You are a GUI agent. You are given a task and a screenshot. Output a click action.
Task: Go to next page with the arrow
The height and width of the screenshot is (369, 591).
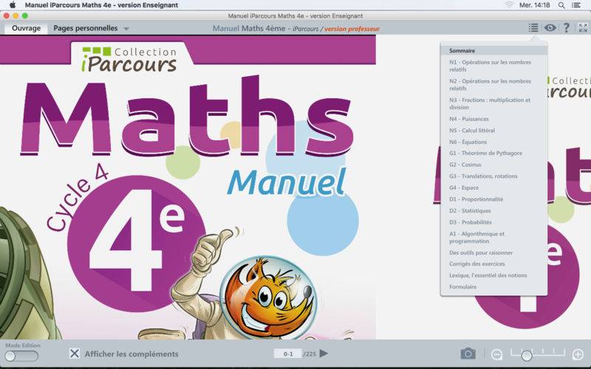click(324, 354)
